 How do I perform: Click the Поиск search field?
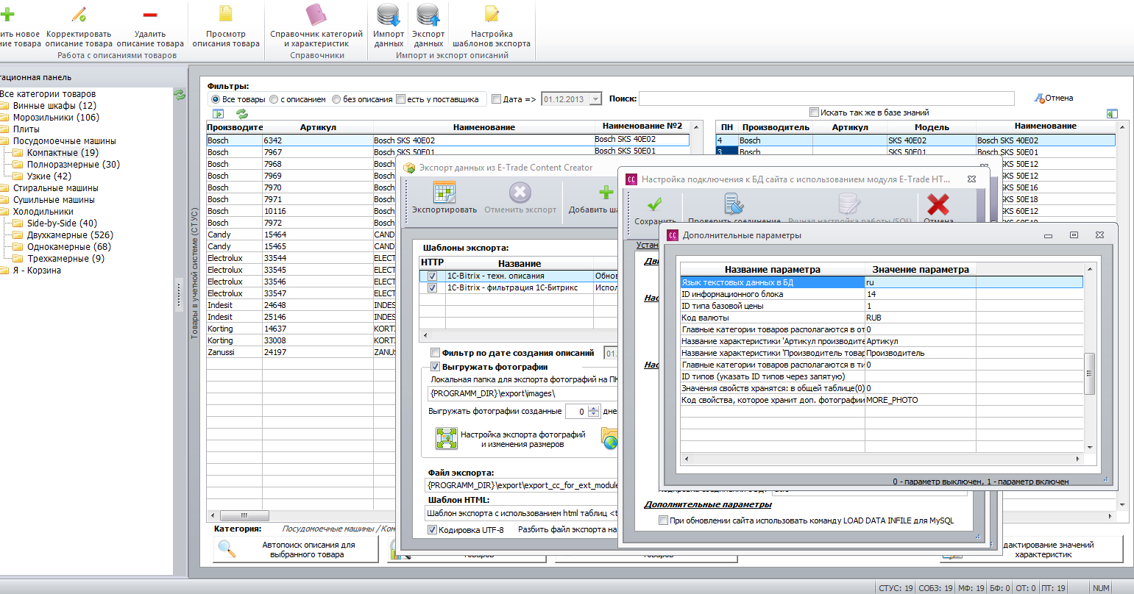click(826, 99)
